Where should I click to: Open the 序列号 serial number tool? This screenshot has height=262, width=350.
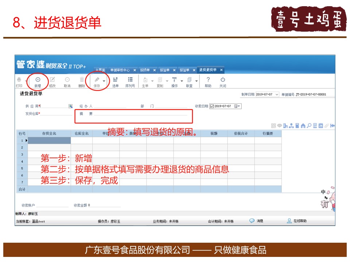click(130, 80)
